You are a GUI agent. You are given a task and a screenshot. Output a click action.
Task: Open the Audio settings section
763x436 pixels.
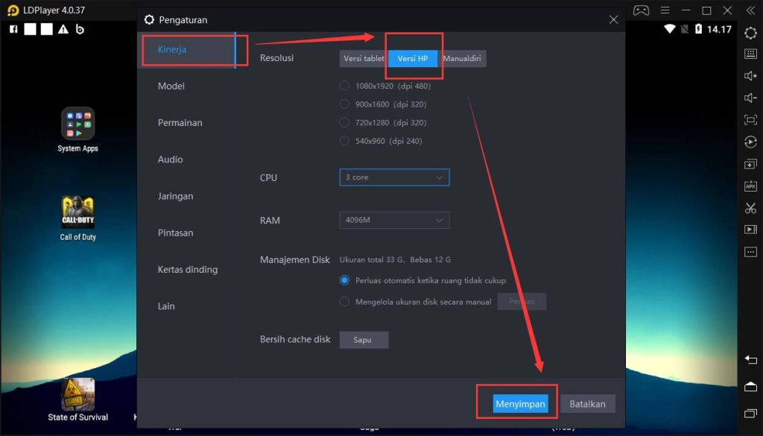(187, 159)
